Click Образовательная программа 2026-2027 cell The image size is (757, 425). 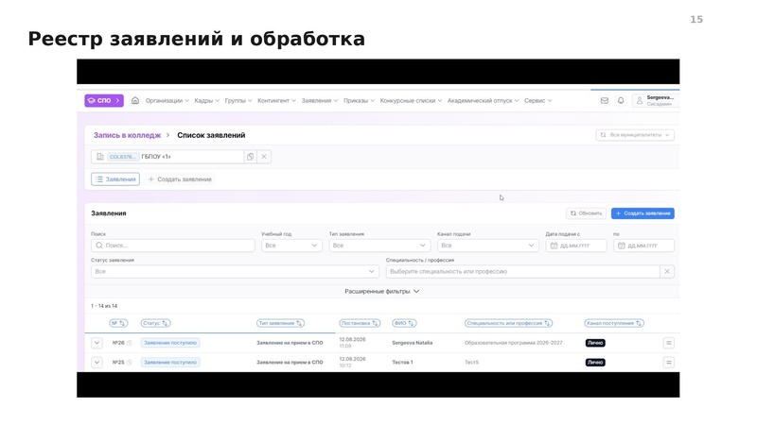click(x=513, y=343)
